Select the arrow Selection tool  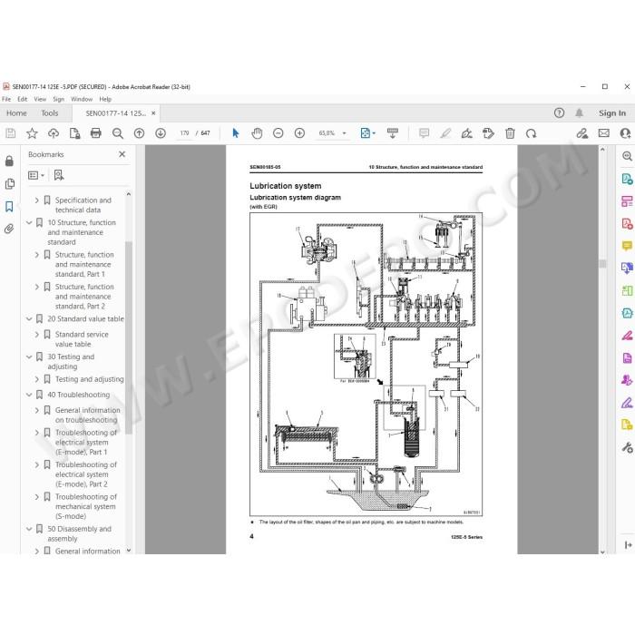236,133
